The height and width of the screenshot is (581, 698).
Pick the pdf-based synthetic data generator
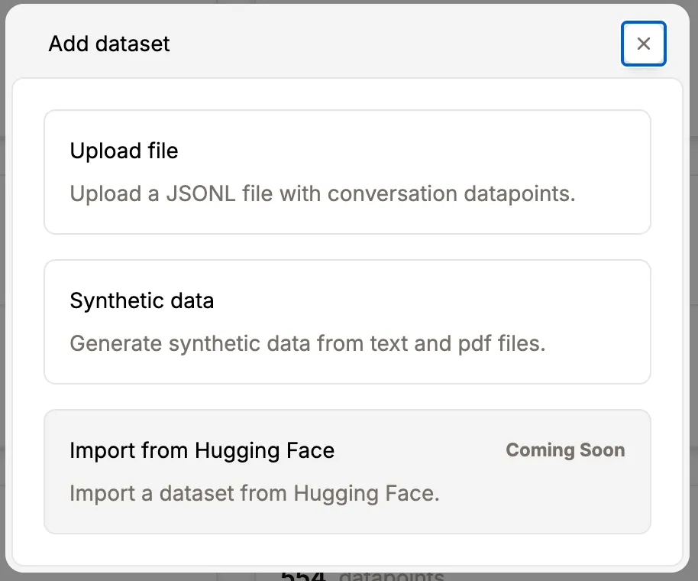[347, 321]
